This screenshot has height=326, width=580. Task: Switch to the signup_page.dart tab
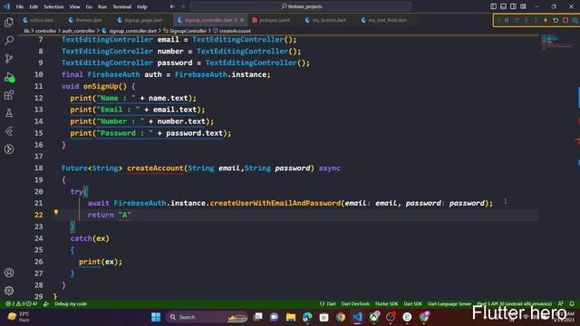click(x=140, y=20)
